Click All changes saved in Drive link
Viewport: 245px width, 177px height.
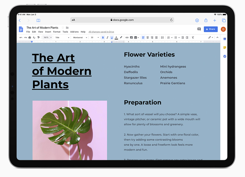pos(101,32)
